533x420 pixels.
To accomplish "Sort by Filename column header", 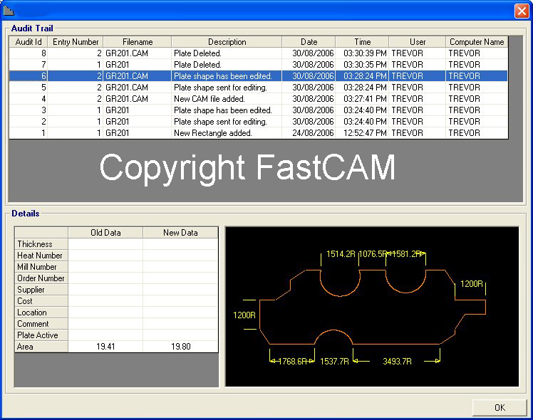I will point(138,42).
